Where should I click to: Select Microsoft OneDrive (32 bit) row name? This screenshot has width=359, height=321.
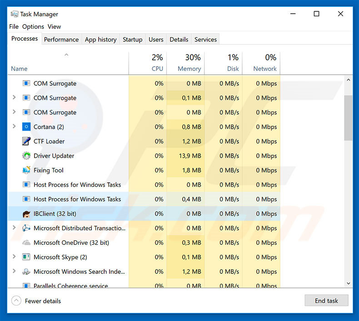point(71,243)
